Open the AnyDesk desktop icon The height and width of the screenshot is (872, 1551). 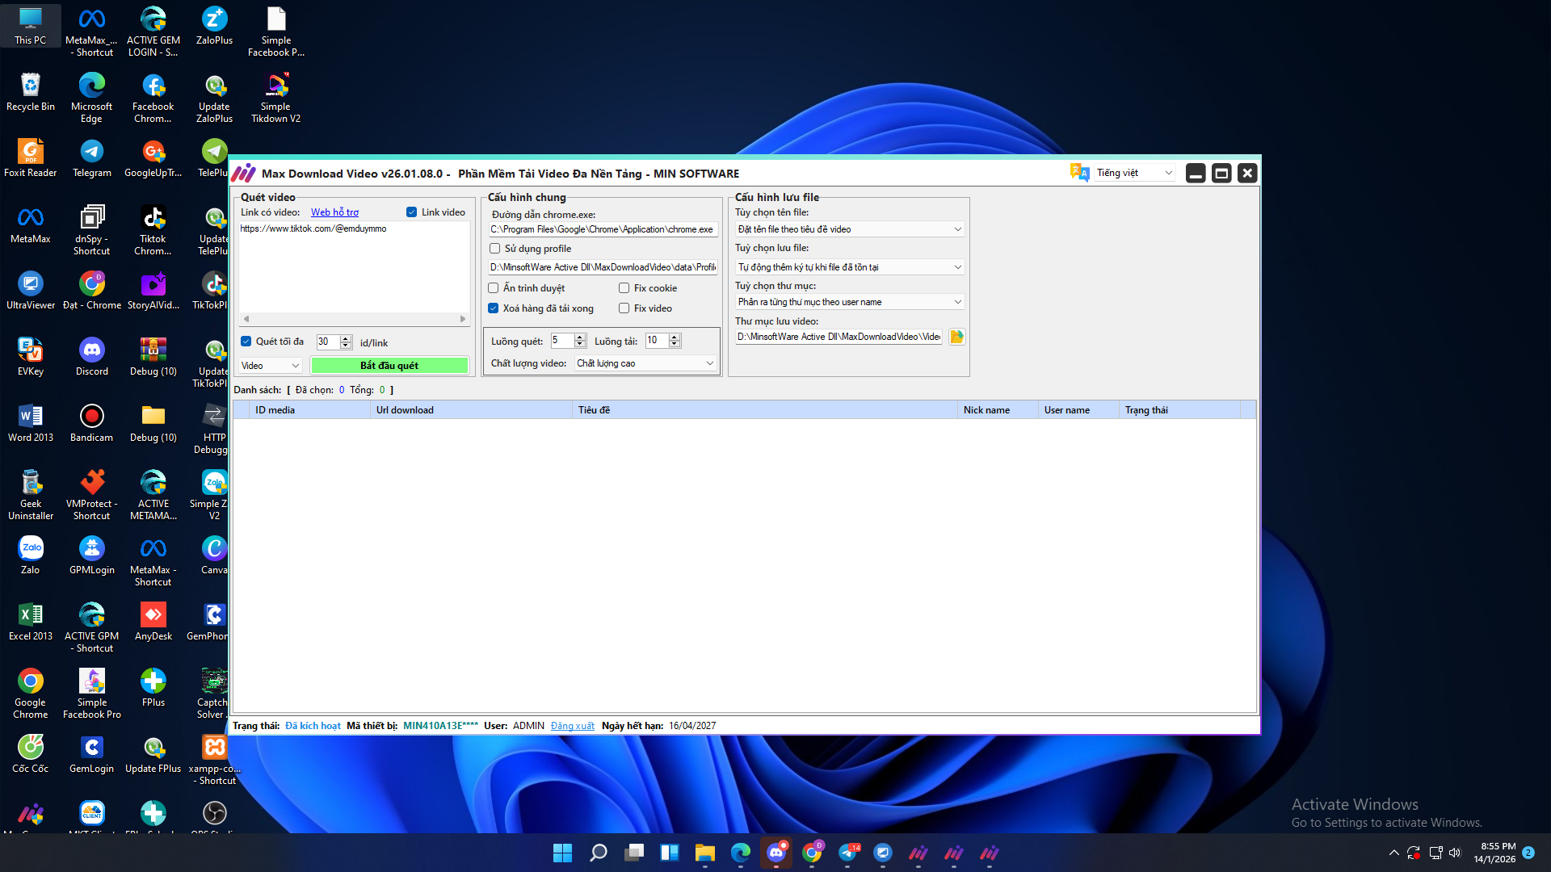(153, 622)
